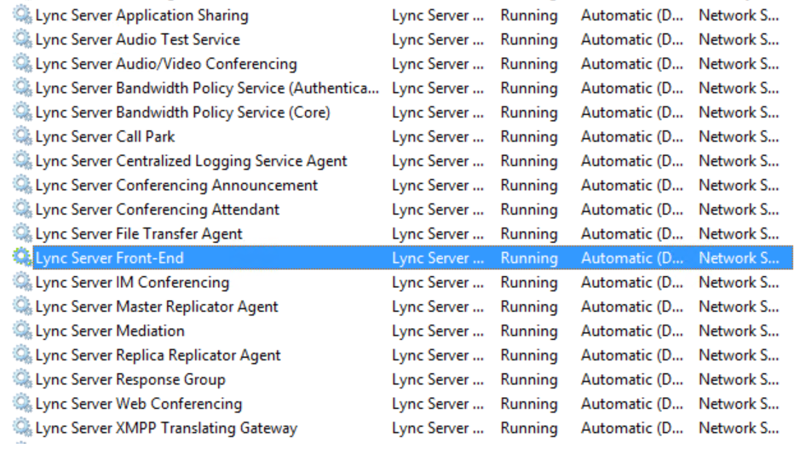The width and height of the screenshot is (794, 449).
Task: Click Network S... log-on value of Web Conferencing
Action: pyautogui.click(x=739, y=404)
